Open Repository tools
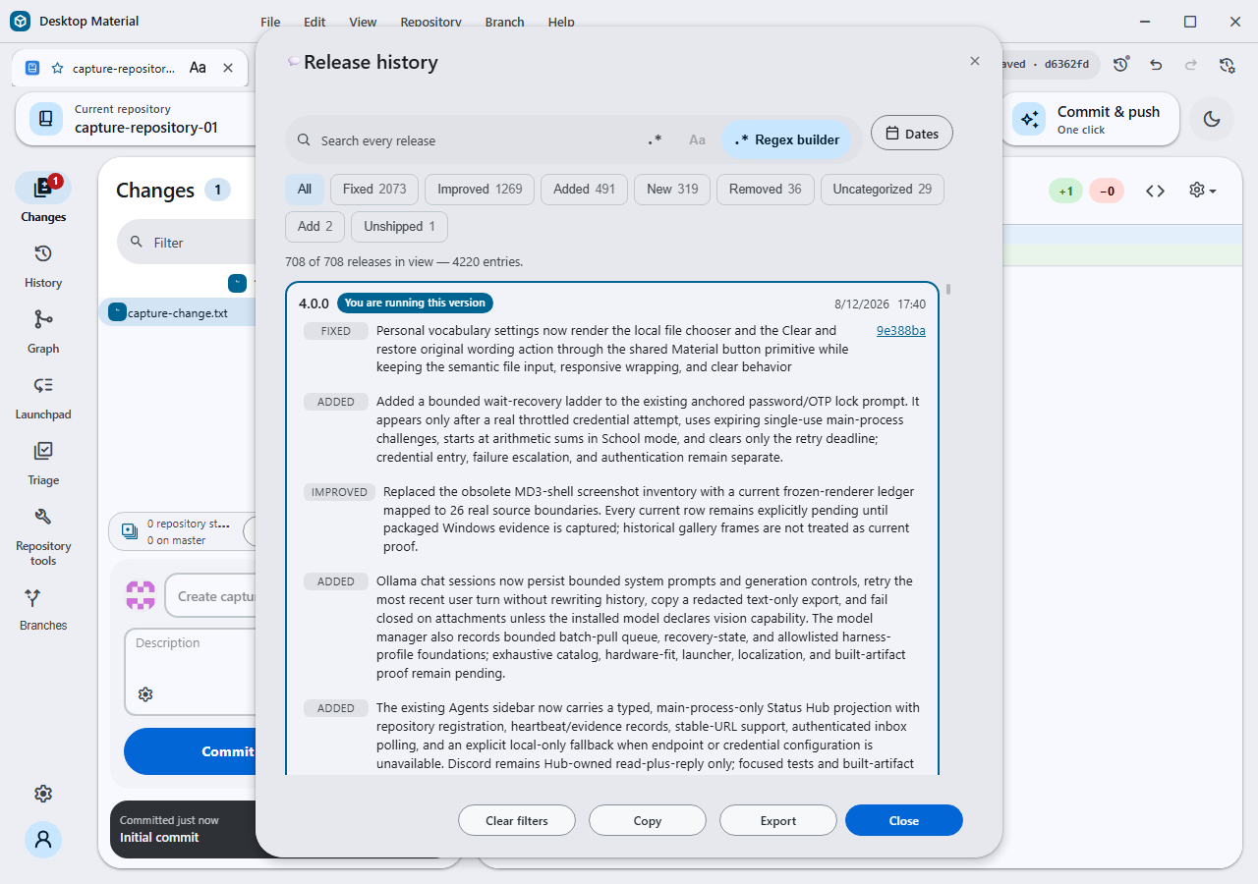 tap(43, 536)
